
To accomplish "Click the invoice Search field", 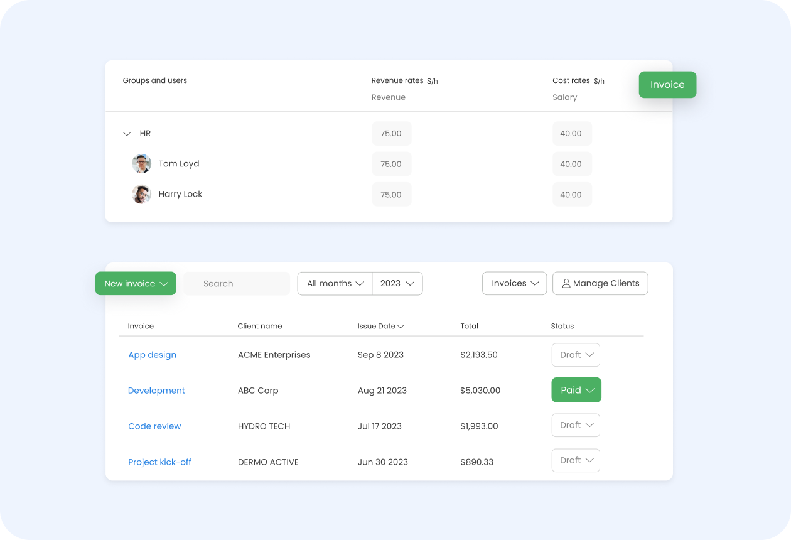I will [237, 284].
